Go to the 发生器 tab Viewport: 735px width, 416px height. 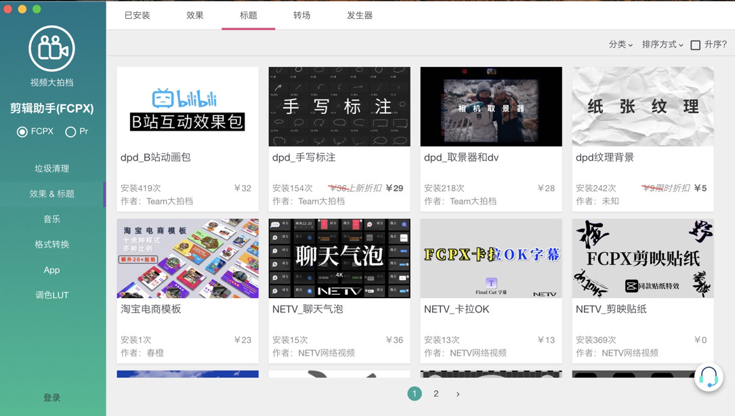click(x=360, y=16)
